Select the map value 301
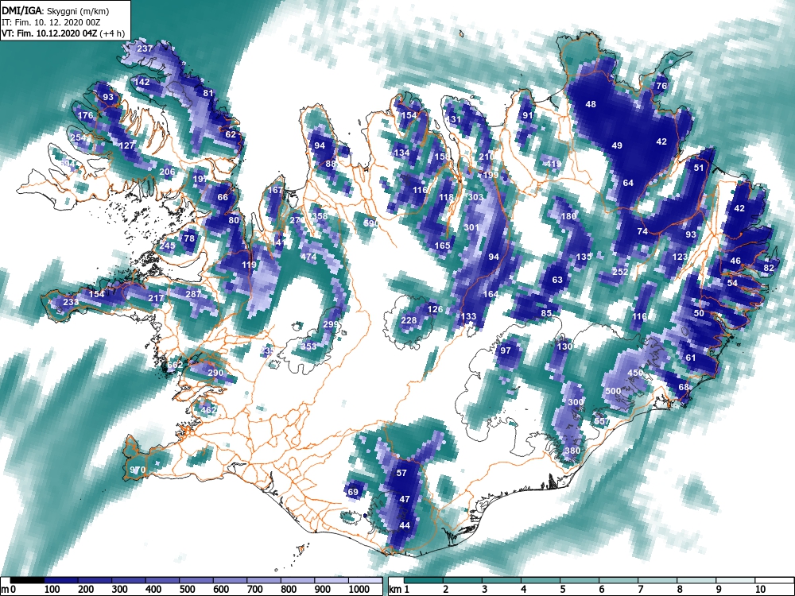795x596 pixels. tap(471, 227)
